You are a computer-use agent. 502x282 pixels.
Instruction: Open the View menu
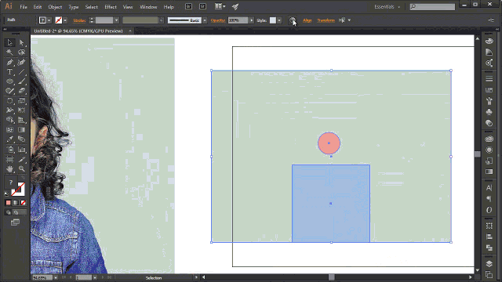click(128, 7)
